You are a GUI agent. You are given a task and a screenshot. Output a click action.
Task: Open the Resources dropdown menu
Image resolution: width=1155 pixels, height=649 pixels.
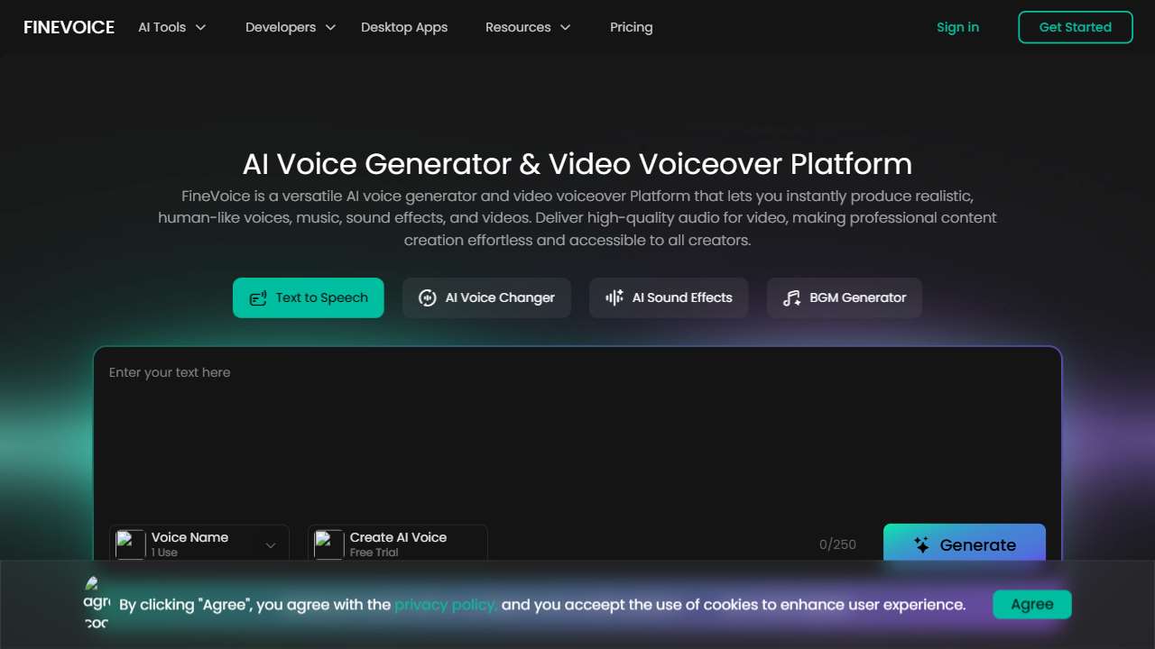pos(528,27)
